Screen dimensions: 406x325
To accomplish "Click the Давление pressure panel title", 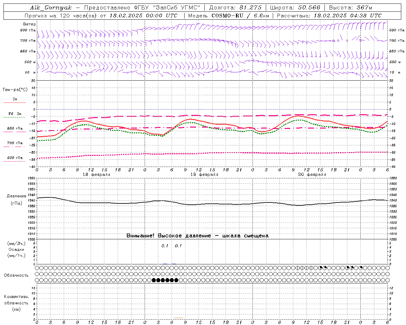I will click(x=16, y=196).
